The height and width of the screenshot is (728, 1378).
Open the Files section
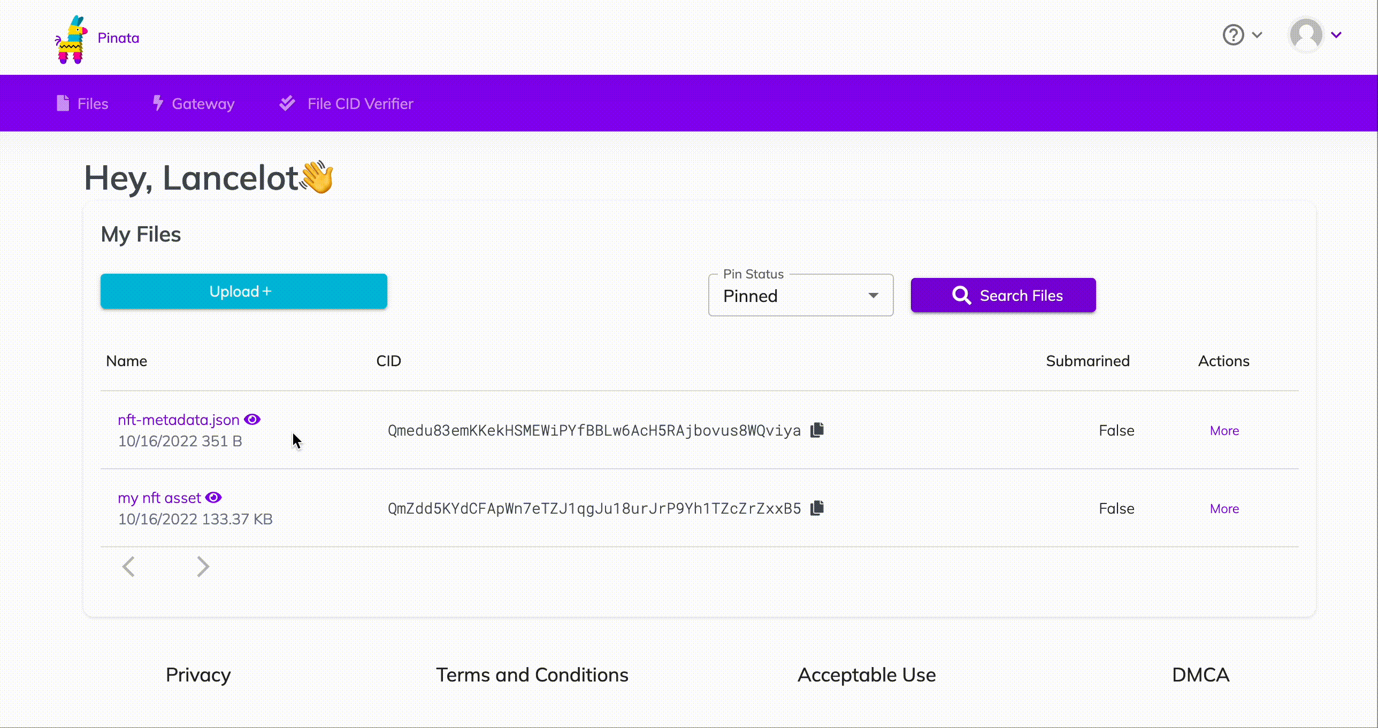[92, 103]
